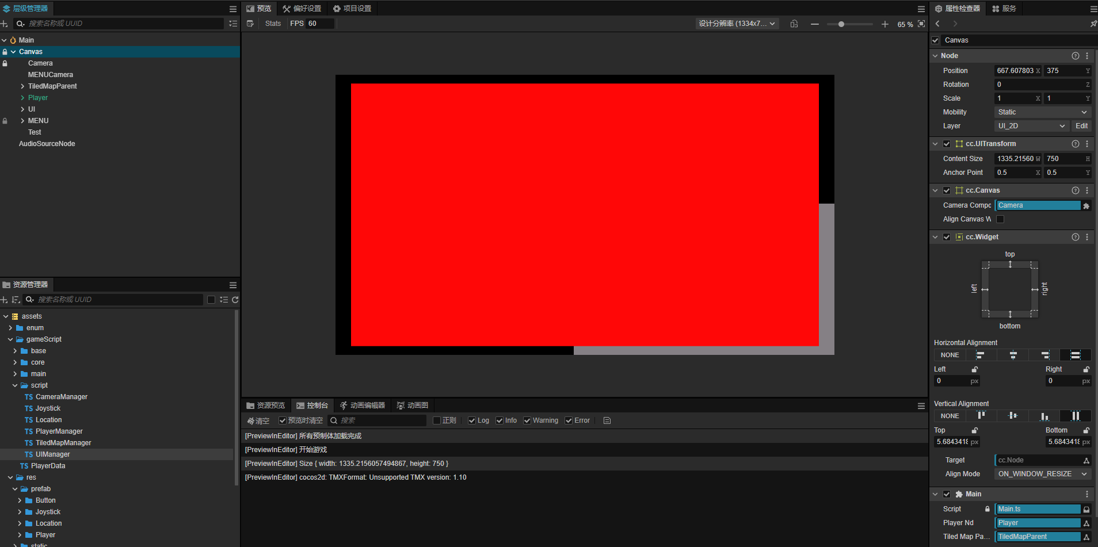Select NONE for Horizontal Alignment
This screenshot has width=1098, height=547.
[x=950, y=355]
